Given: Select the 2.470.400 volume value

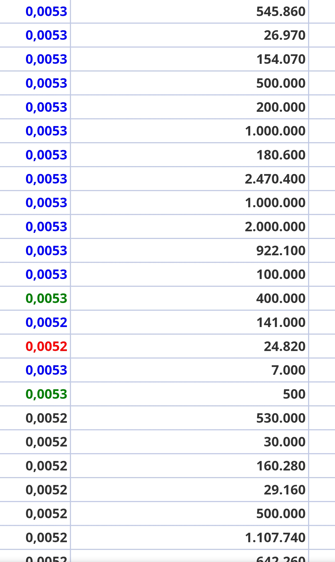Looking at the screenshot, I should click(x=275, y=179).
